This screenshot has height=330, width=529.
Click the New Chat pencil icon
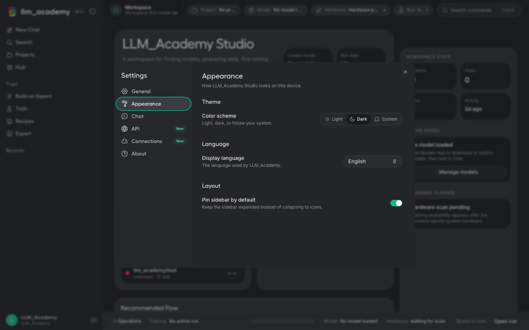click(x=10, y=30)
